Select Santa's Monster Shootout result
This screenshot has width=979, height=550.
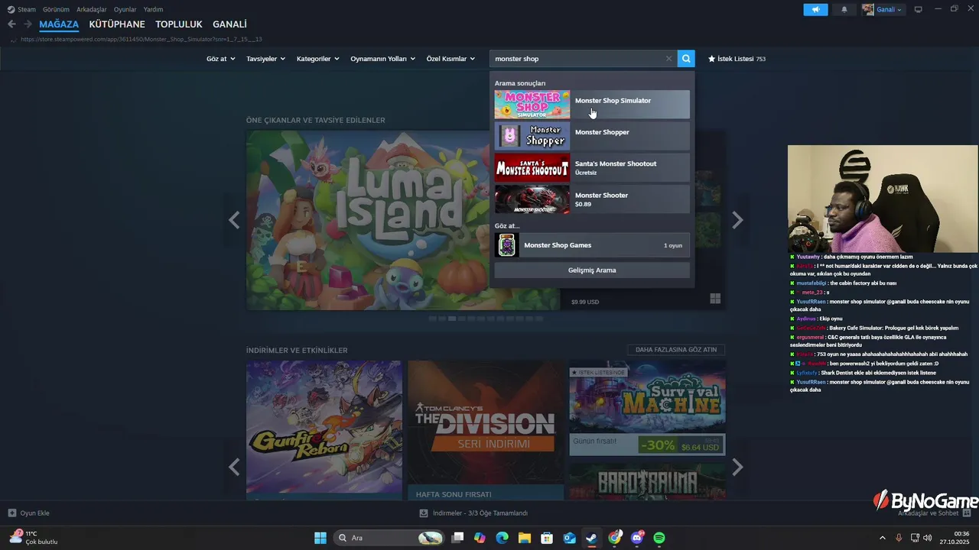click(592, 167)
